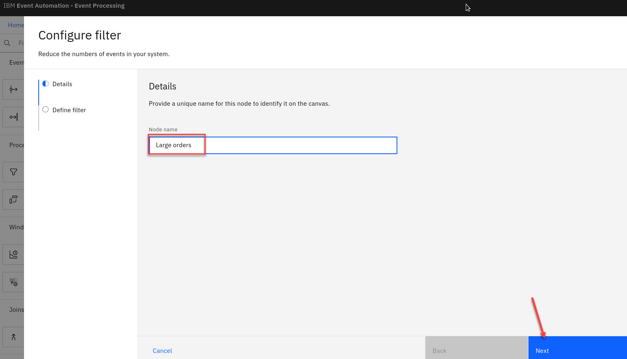
Task: Click the search magnifier icon in the palette
Action: tap(7, 43)
